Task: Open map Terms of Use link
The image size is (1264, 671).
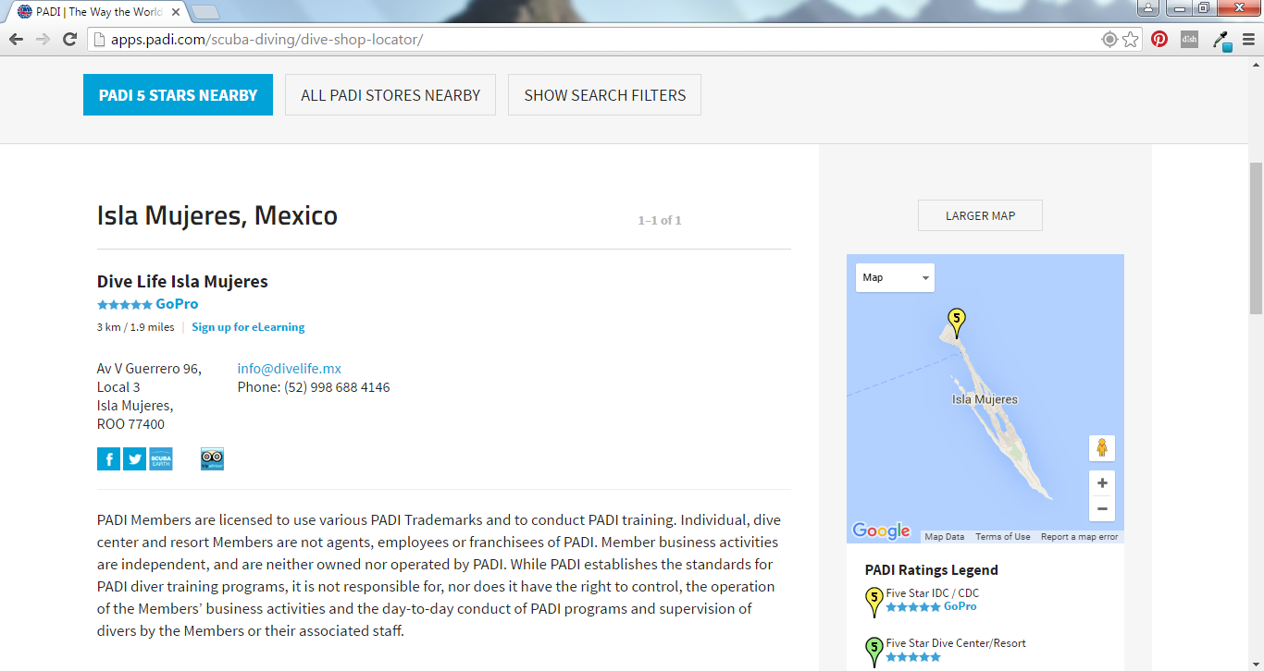Action: pyautogui.click(x=1002, y=537)
